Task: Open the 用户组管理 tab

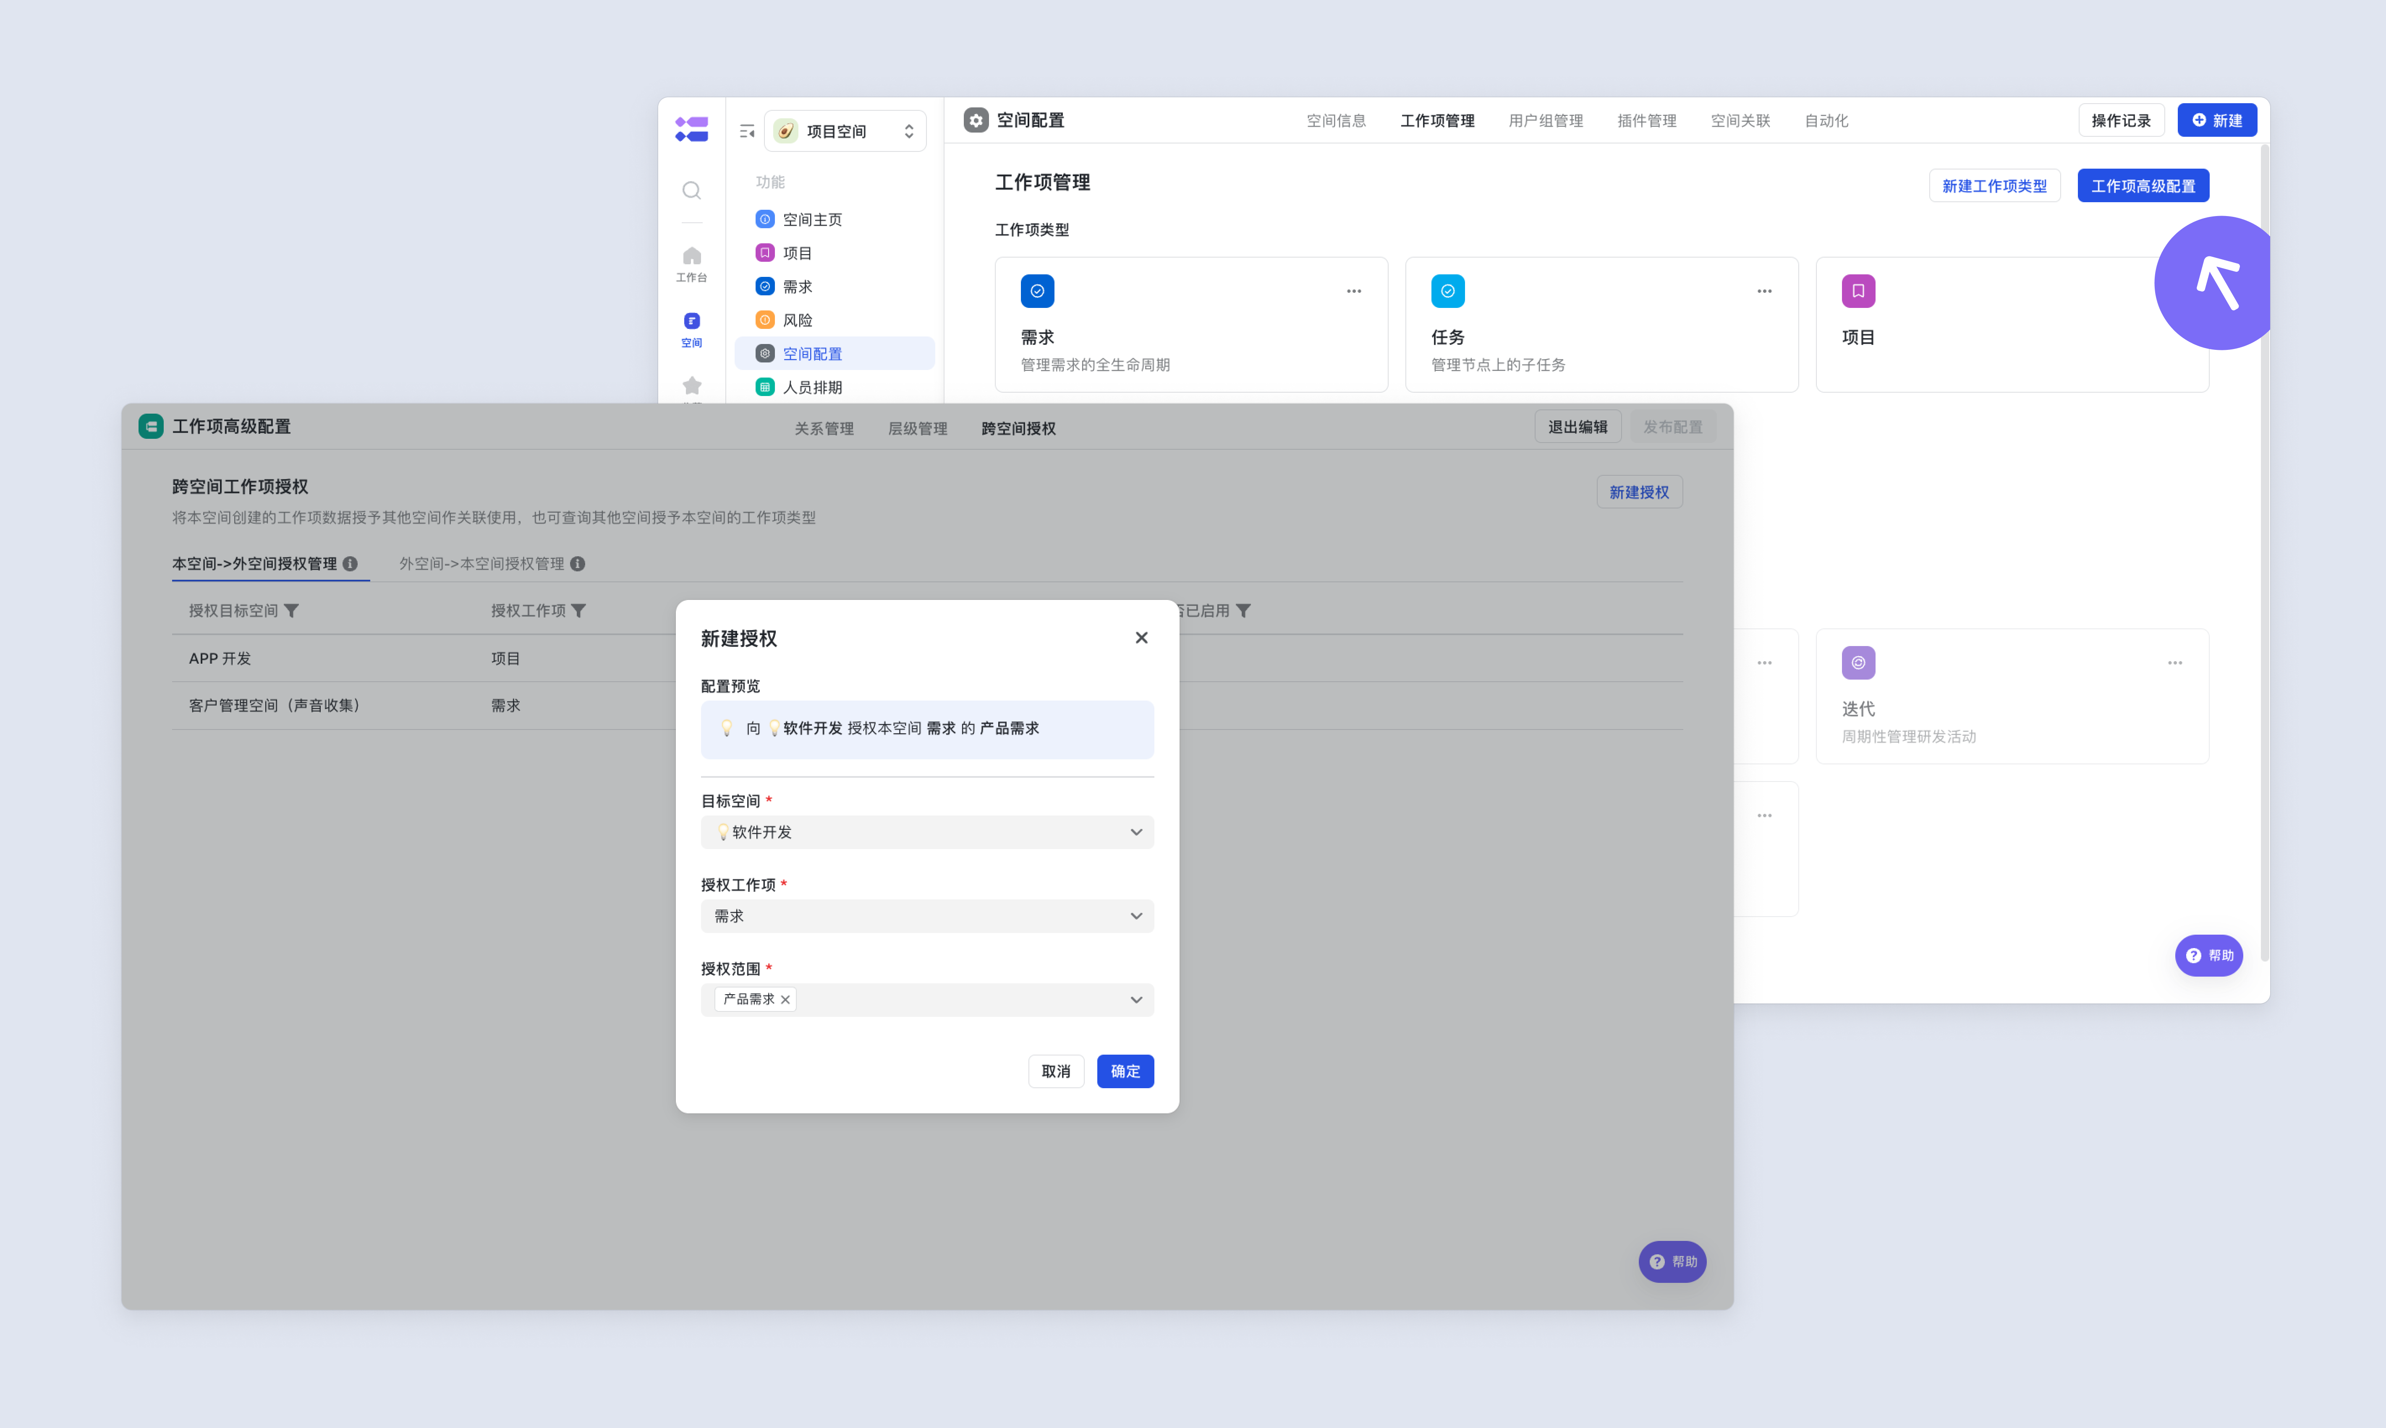Action: (x=1546, y=121)
